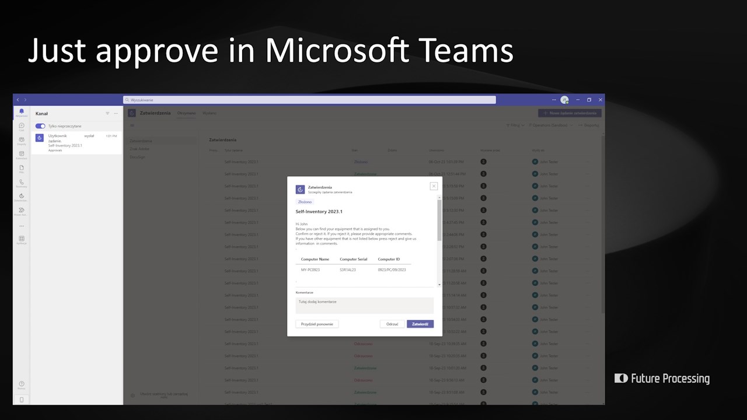Open Teams (Zespoły) from the sidebar
This screenshot has width=747, height=420.
pos(22,141)
